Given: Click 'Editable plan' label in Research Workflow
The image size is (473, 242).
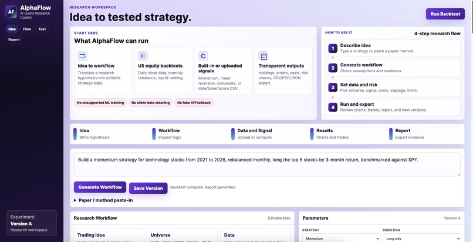Looking at the screenshot, I should pyautogui.click(x=279, y=218).
